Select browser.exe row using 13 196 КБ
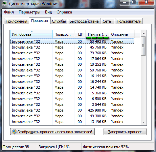156x152 pixels. [x=72, y=122]
